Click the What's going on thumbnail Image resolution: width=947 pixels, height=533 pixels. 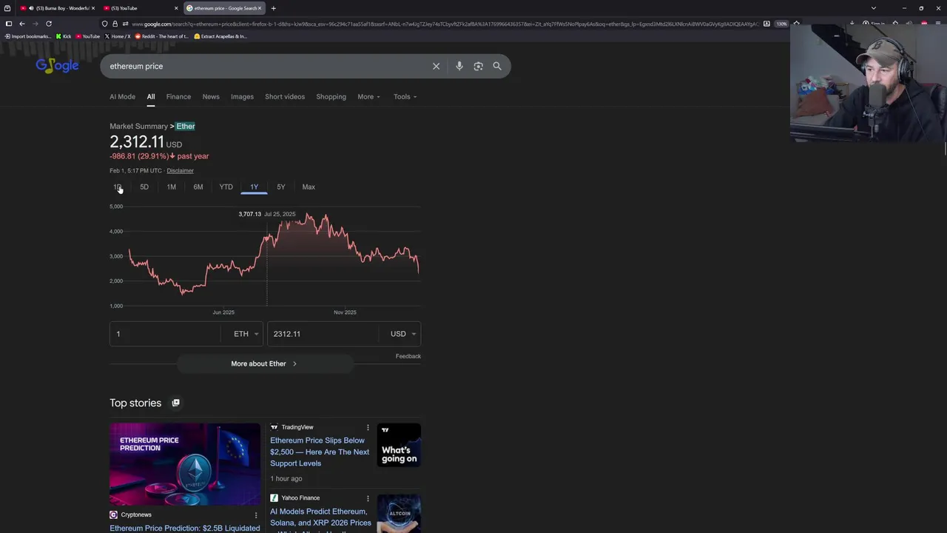[399, 445]
